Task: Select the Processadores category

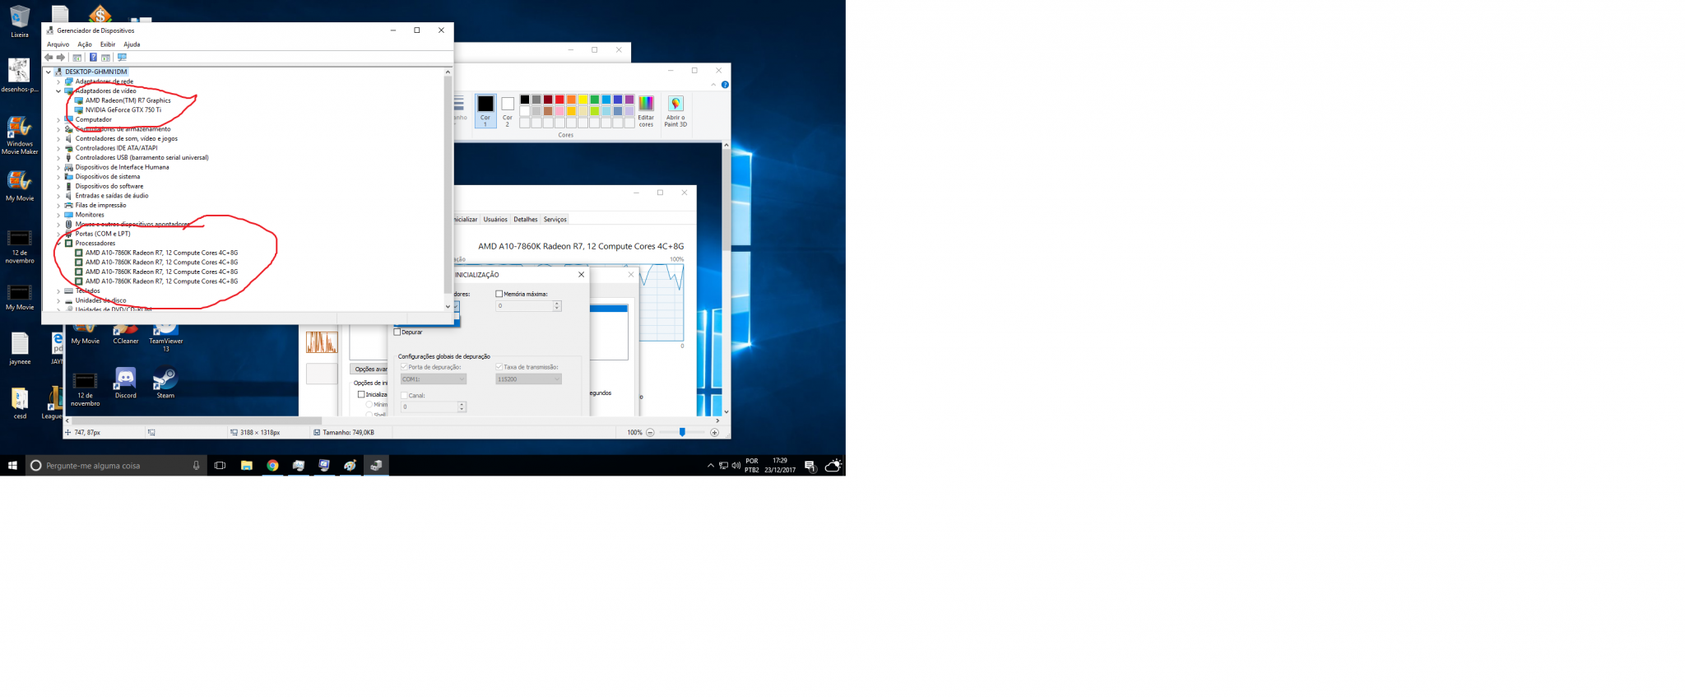Action: (x=95, y=244)
